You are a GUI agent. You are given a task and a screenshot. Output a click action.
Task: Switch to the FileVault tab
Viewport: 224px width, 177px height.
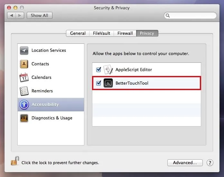pos(102,33)
